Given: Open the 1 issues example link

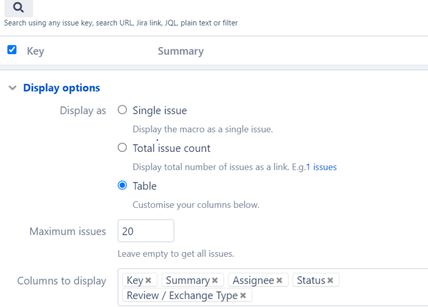Looking at the screenshot, I should click(x=321, y=167).
